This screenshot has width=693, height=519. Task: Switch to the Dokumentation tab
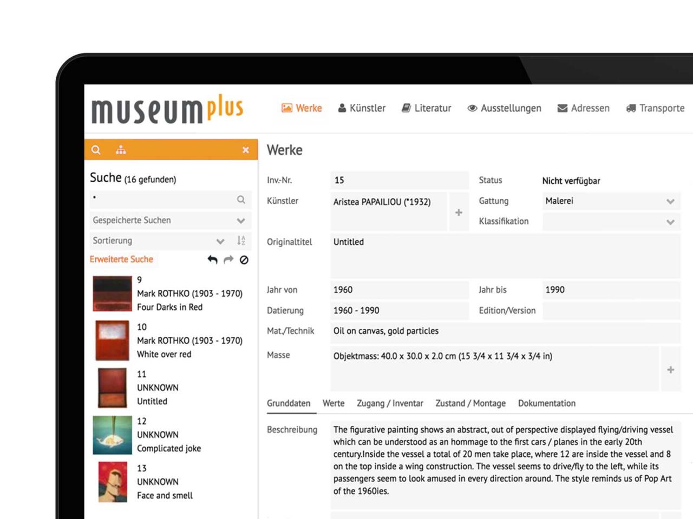point(546,403)
